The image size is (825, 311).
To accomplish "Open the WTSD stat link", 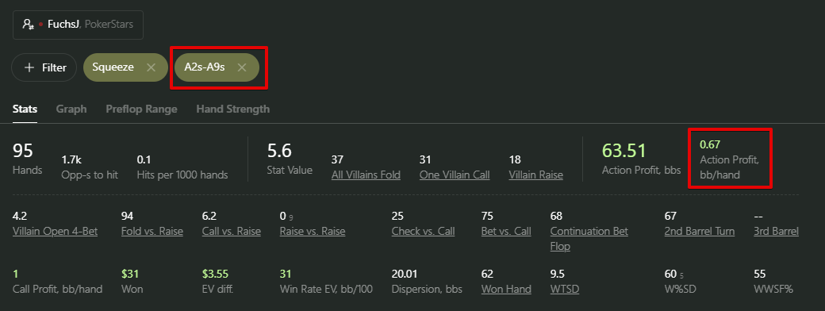I will tap(565, 289).
